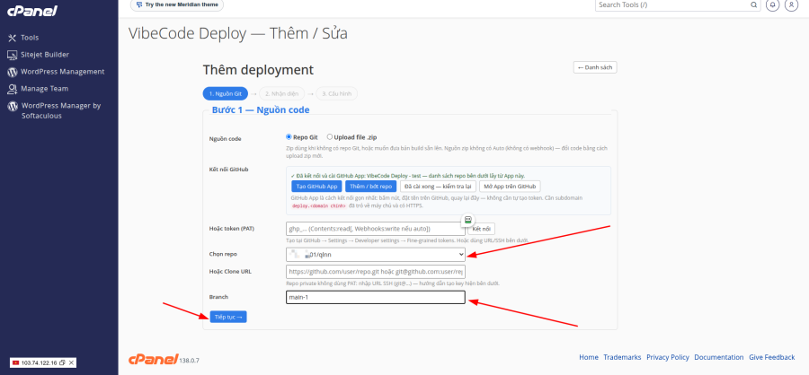Select step 3. Cấu hình
This screenshot has height=375, width=809.
pos(336,93)
